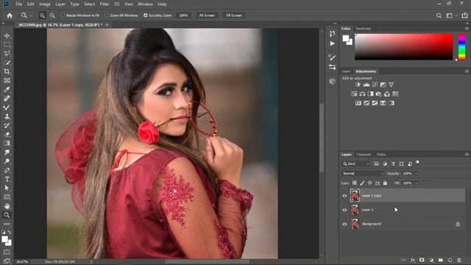The image size is (471, 265).
Task: Select the Clone Stamp tool
Action: coord(7,116)
